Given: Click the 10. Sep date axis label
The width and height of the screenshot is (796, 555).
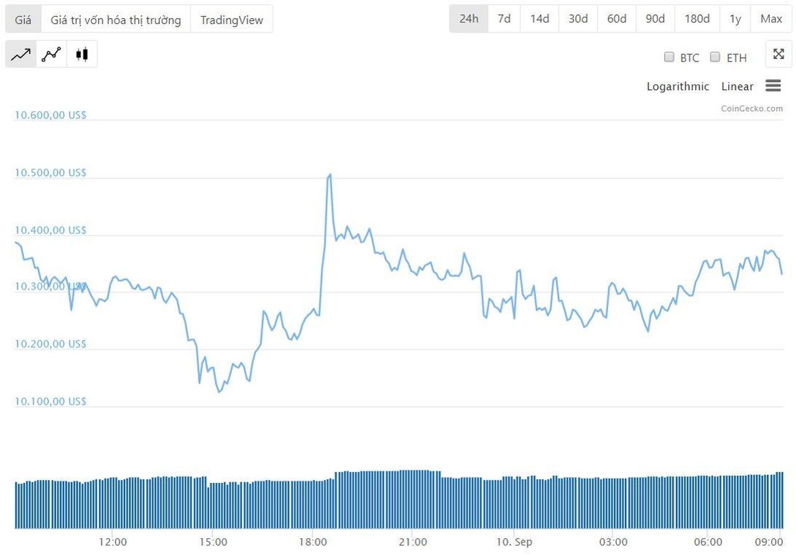Looking at the screenshot, I should pyautogui.click(x=513, y=542).
